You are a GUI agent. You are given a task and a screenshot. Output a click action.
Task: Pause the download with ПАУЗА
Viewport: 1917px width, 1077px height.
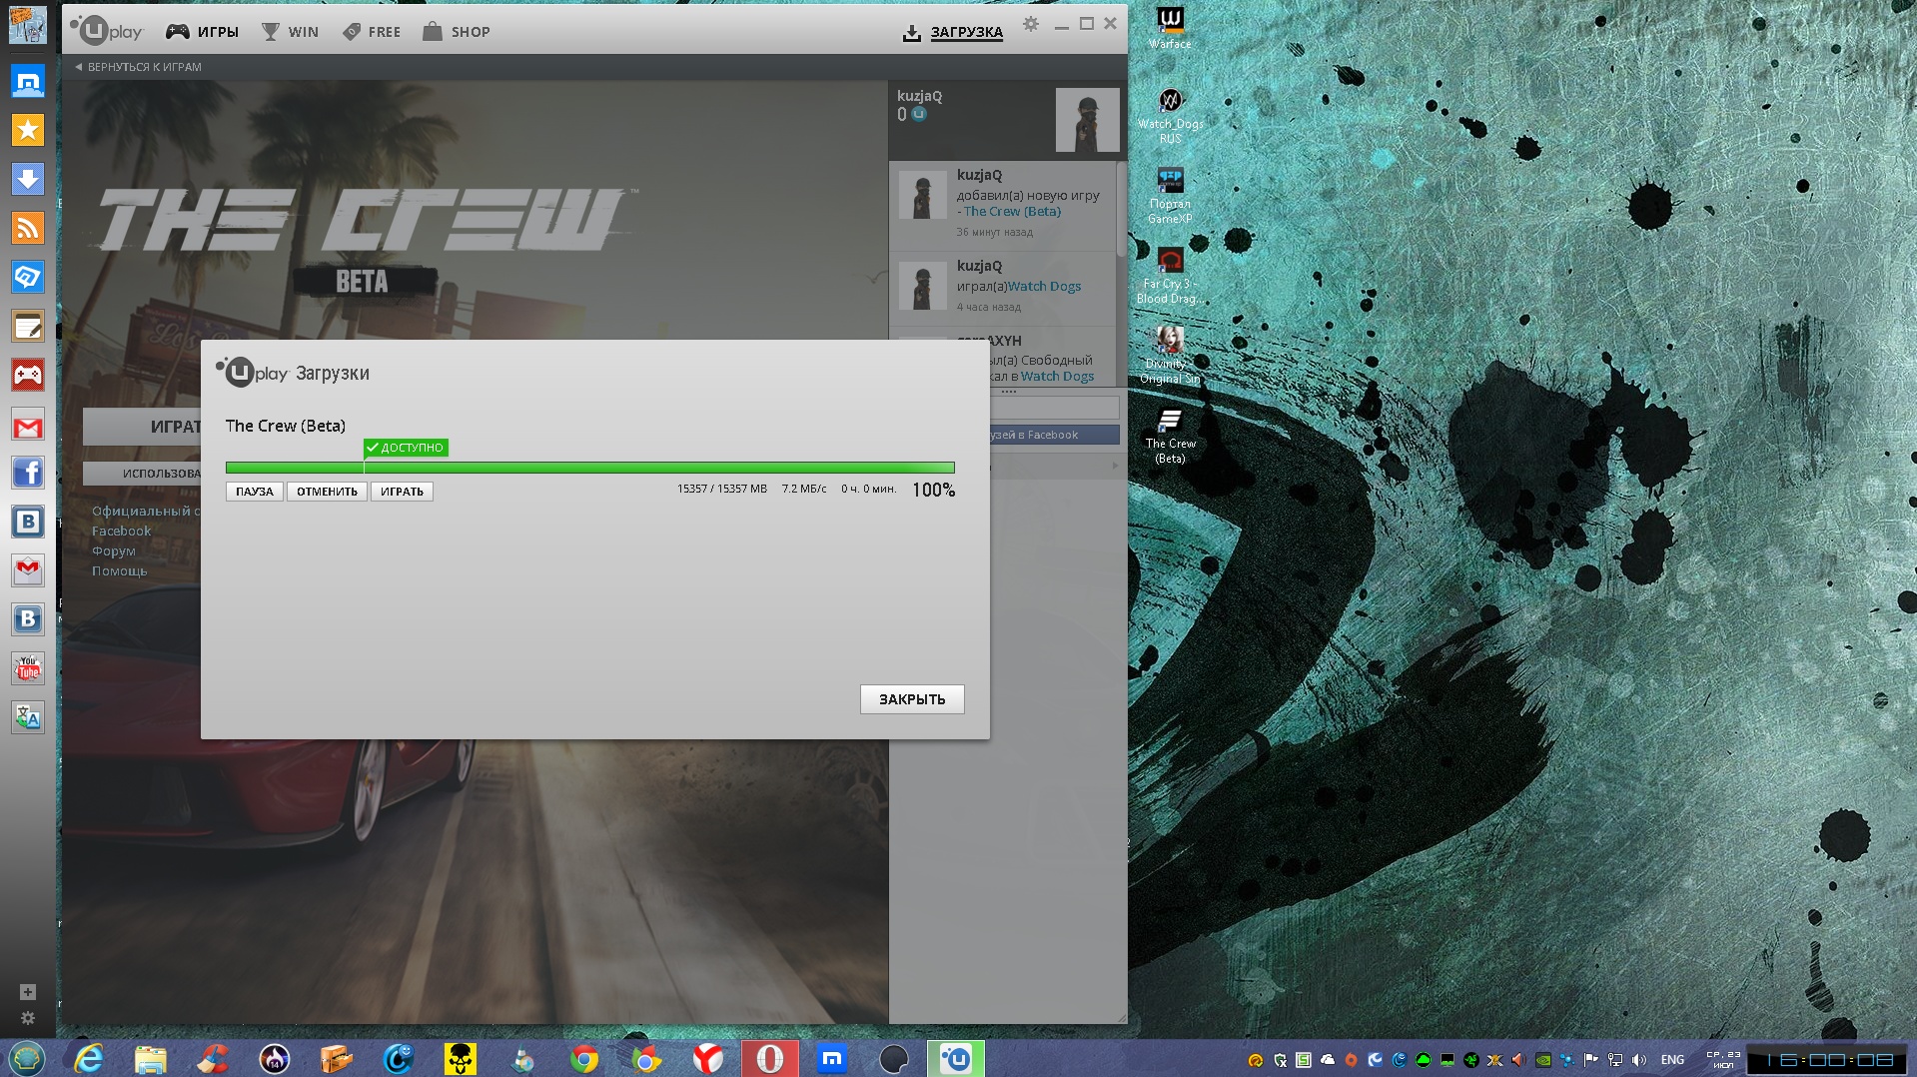[255, 492]
